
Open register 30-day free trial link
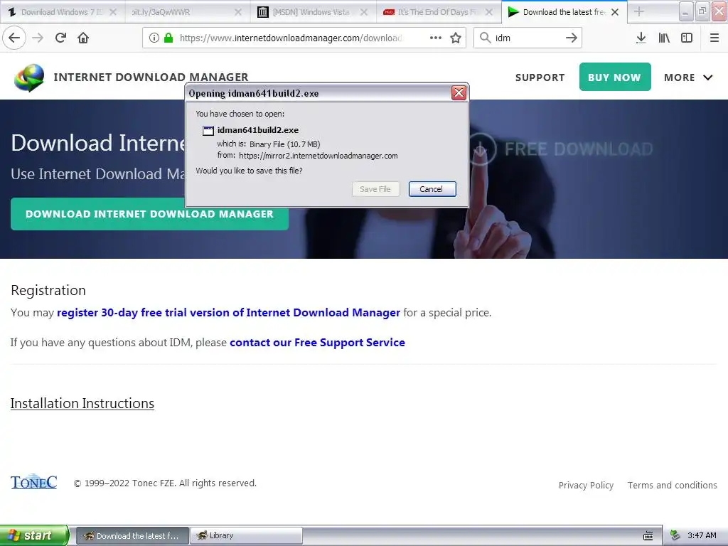(228, 313)
